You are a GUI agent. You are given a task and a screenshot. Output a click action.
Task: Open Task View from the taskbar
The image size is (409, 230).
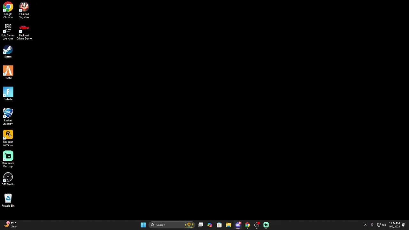(x=201, y=225)
